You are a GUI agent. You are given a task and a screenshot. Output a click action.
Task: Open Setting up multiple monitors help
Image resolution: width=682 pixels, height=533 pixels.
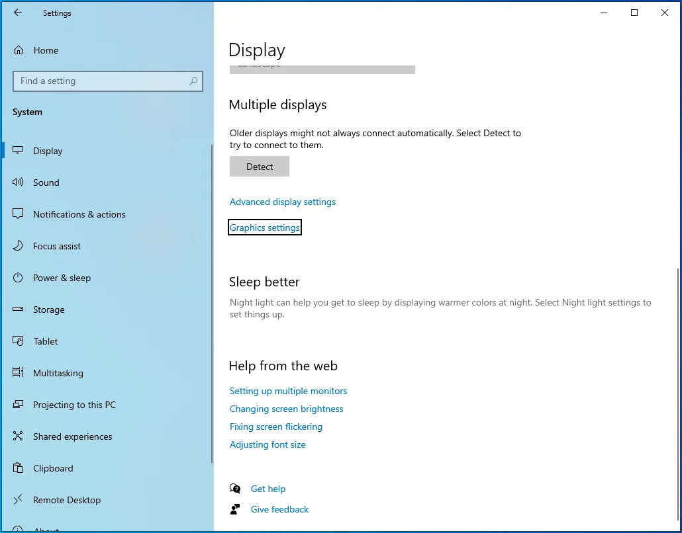pos(289,391)
